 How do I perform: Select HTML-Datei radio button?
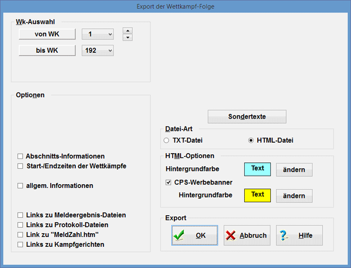pyautogui.click(x=251, y=141)
